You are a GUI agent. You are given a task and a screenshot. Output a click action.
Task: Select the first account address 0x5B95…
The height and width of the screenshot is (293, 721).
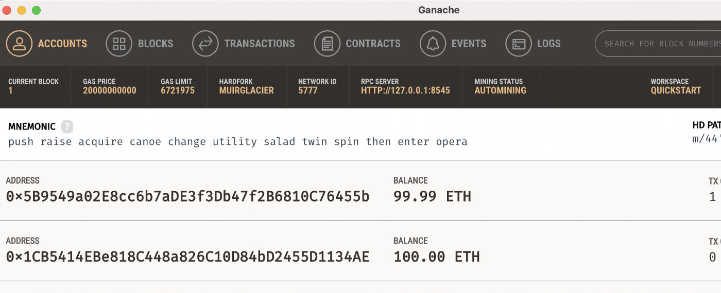188,196
